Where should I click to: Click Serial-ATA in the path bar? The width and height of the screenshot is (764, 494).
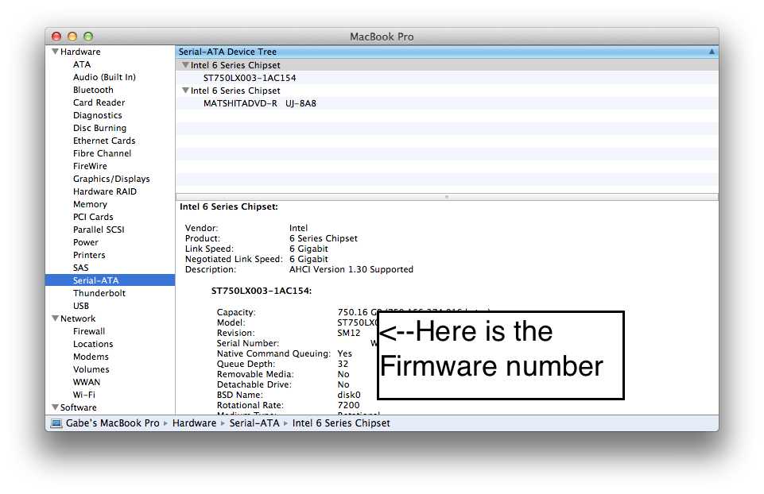coord(254,423)
